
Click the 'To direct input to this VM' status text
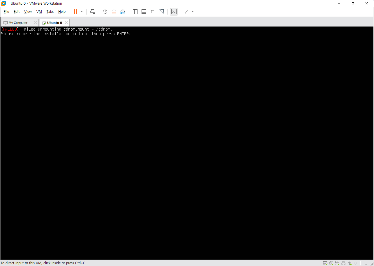tap(43, 263)
